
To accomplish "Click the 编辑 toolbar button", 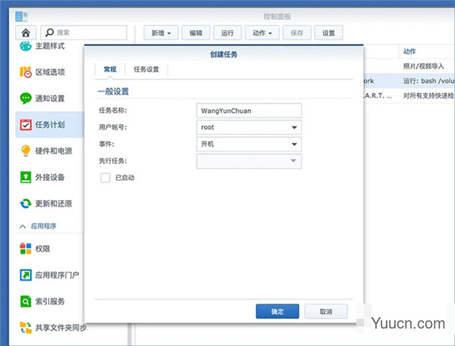I will pos(196,33).
